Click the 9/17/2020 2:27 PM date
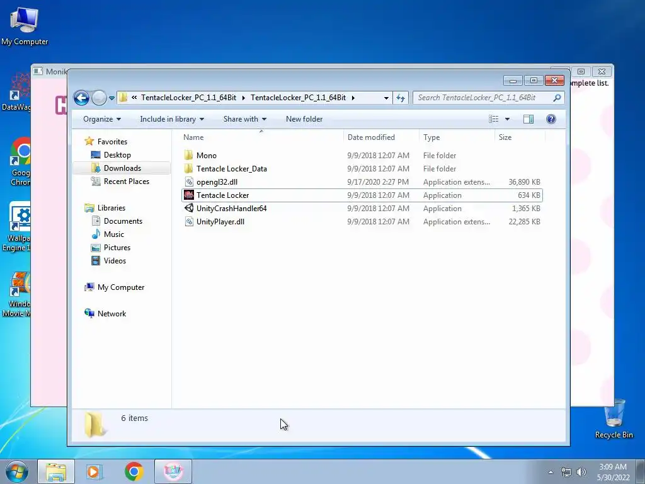The height and width of the screenshot is (484, 645). pos(378,182)
